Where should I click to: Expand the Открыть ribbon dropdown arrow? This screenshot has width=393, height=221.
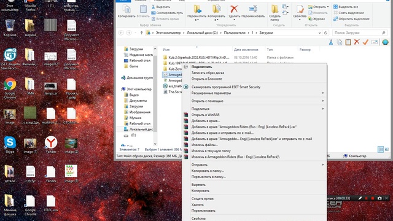pos(328,7)
